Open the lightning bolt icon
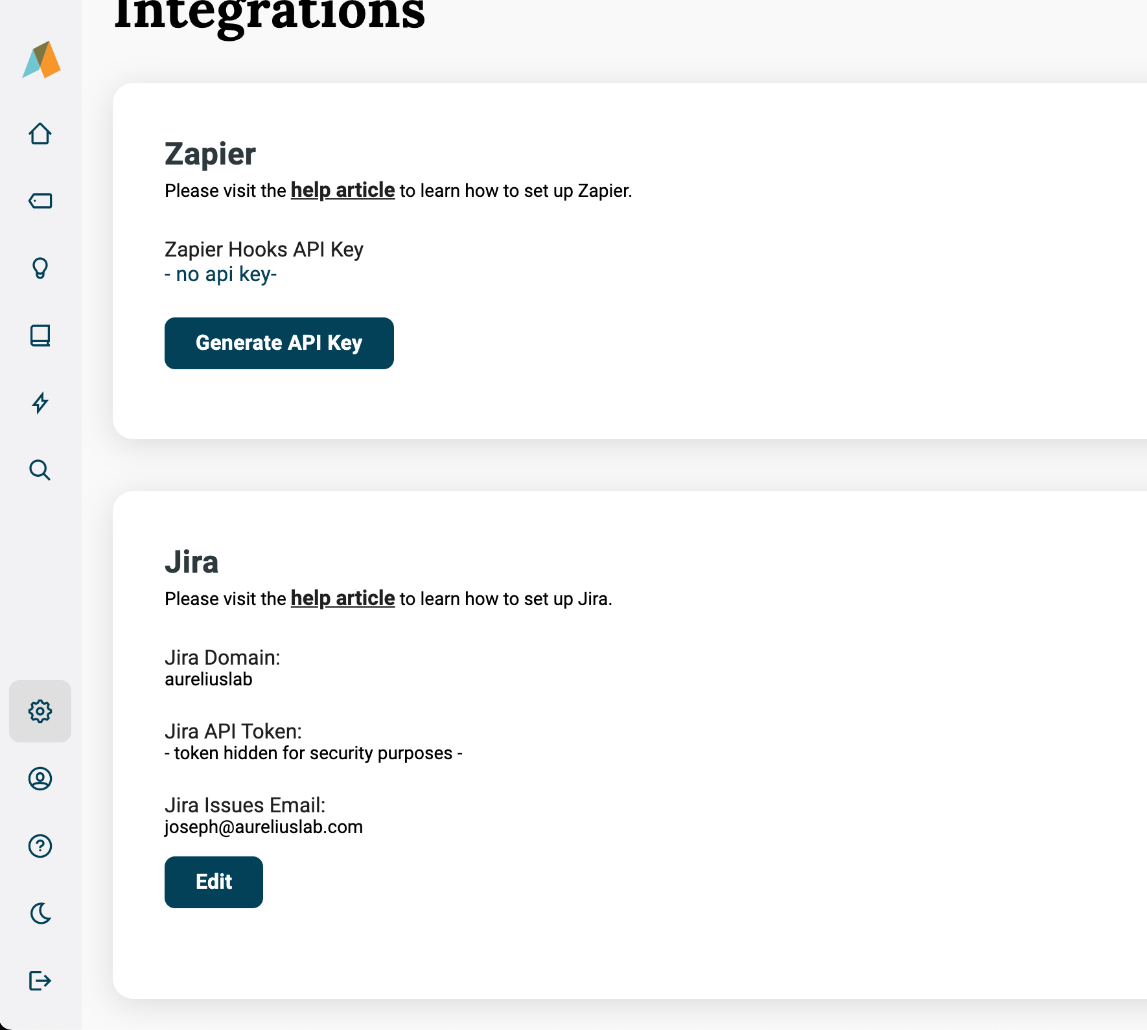 pyautogui.click(x=40, y=403)
